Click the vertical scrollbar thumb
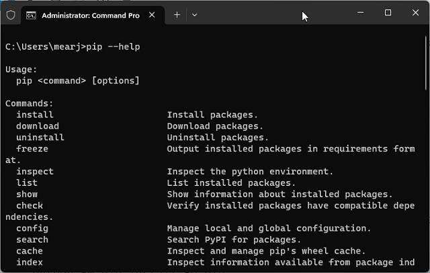The width and height of the screenshot is (430, 273). tap(426, 60)
